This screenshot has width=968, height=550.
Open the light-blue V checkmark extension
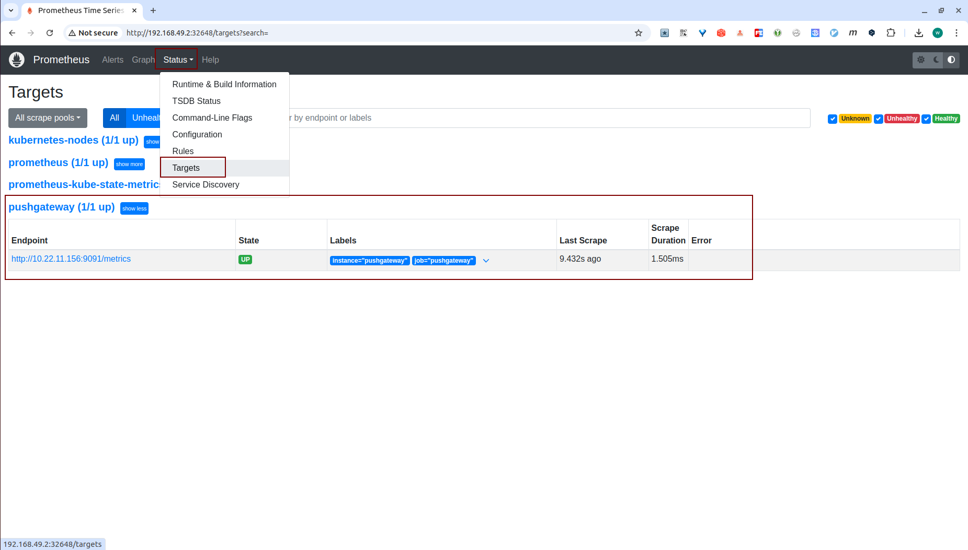(x=834, y=33)
